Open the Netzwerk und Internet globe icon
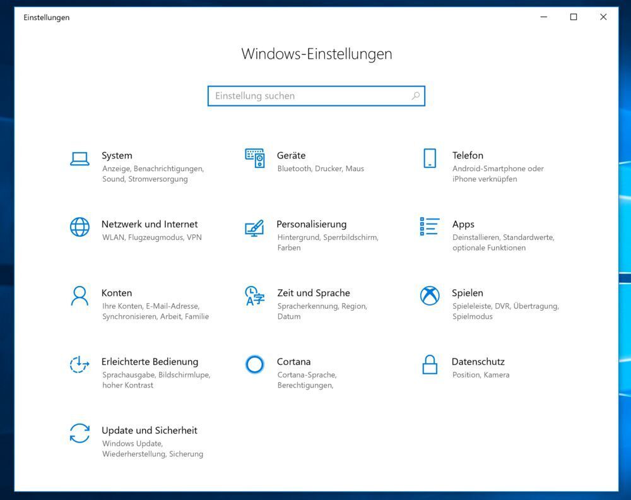Image resolution: width=631 pixels, height=500 pixels. point(80,227)
